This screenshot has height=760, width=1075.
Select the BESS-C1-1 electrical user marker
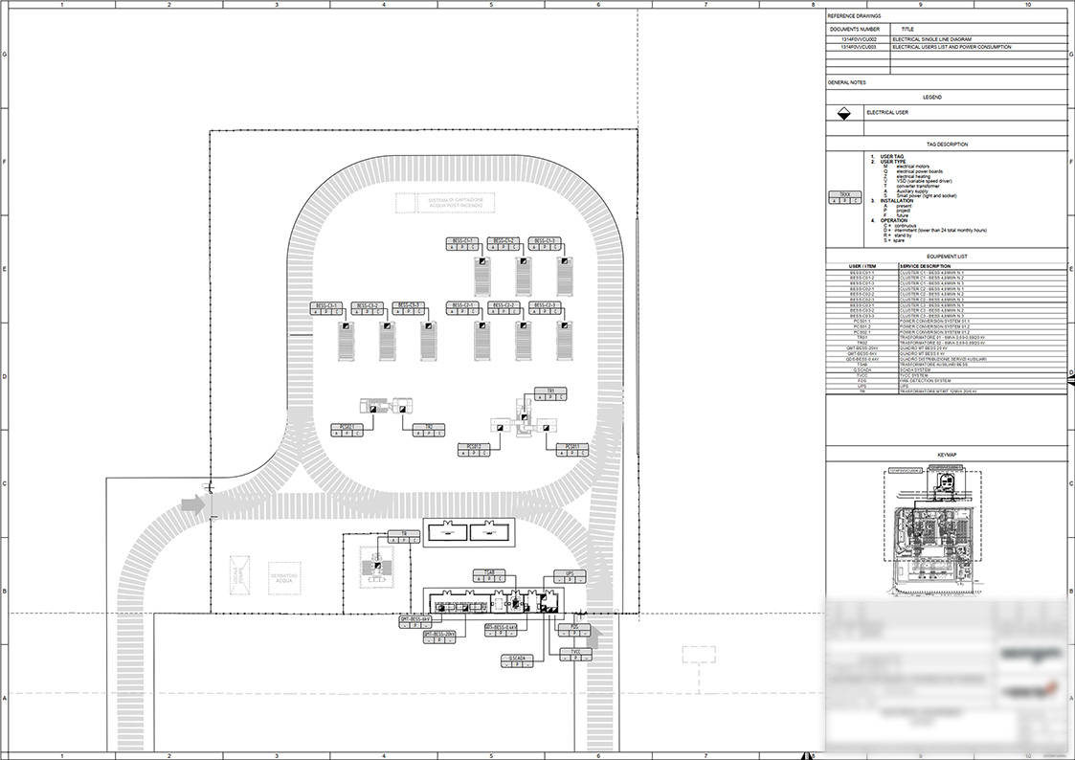click(x=482, y=261)
